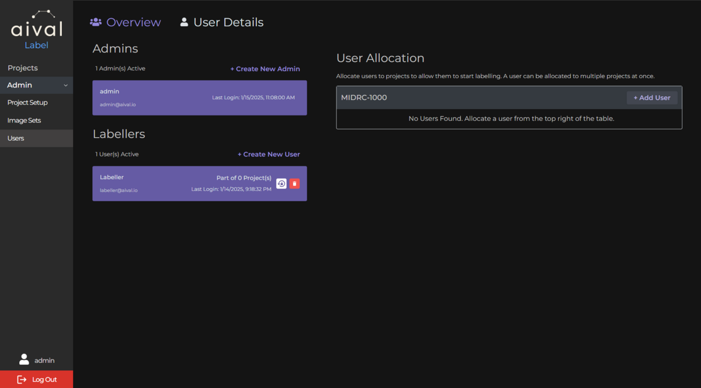Click Create New Admin link
The height and width of the screenshot is (388, 701).
pyautogui.click(x=265, y=68)
